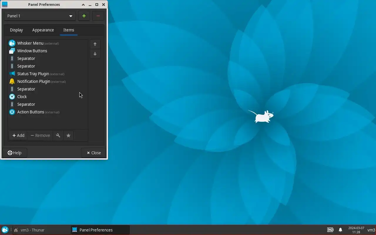Screen dimensions: 376x235
Task: Switch to the Display tab
Action: [x=16, y=30]
